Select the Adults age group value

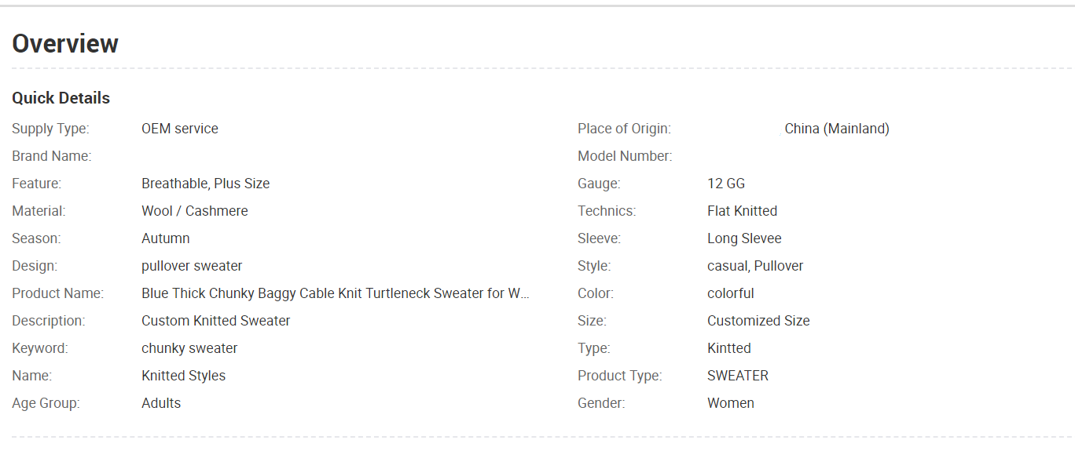click(x=161, y=403)
